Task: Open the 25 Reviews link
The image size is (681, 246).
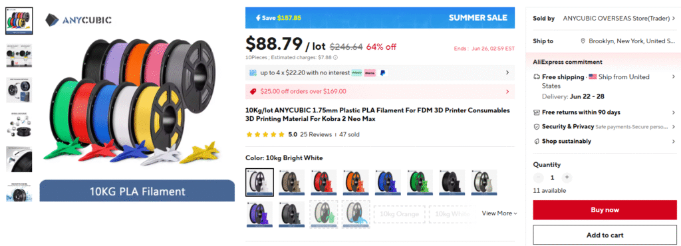Action: (316, 134)
